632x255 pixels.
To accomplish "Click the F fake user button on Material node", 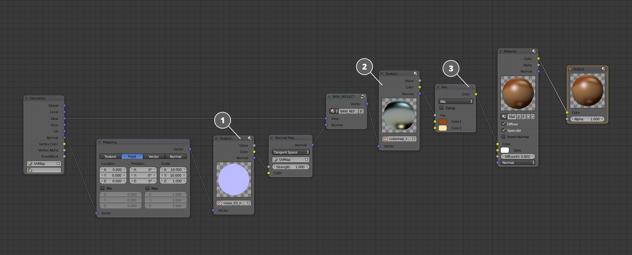I will coord(524,117).
